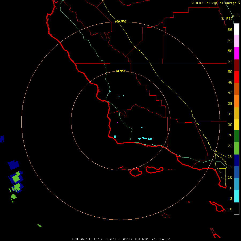Image resolution: width=241 pixels, height=241 pixels.
Task: Click the 26 legend value
Action: tap(230, 135)
